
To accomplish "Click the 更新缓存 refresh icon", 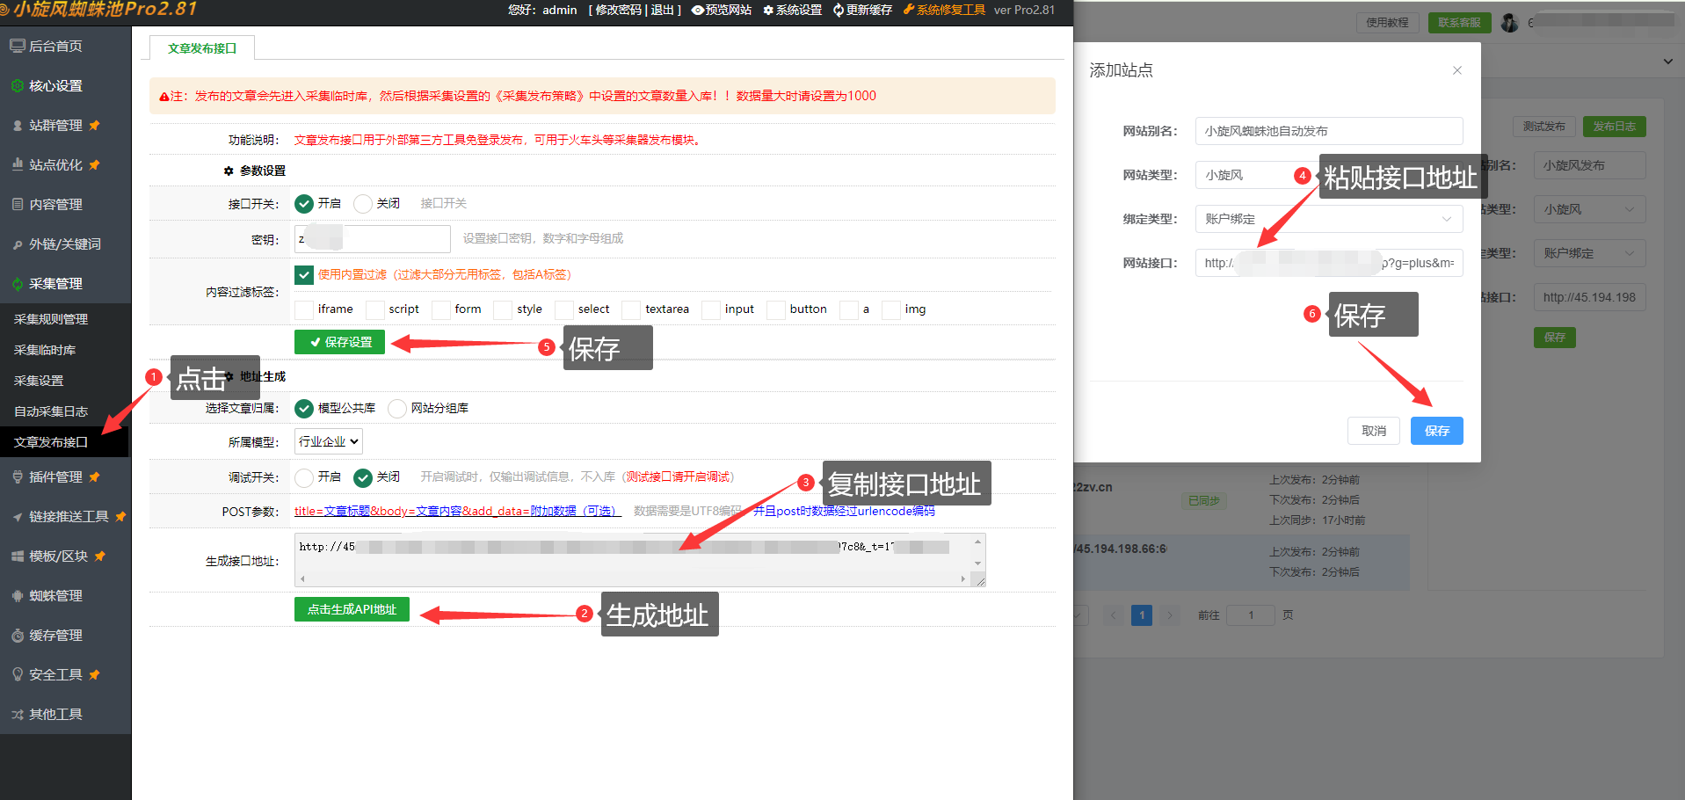I will 839,10.
